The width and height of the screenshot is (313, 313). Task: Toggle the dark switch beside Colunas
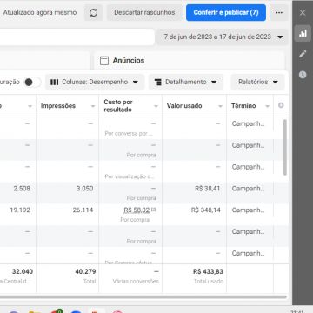(x=32, y=82)
